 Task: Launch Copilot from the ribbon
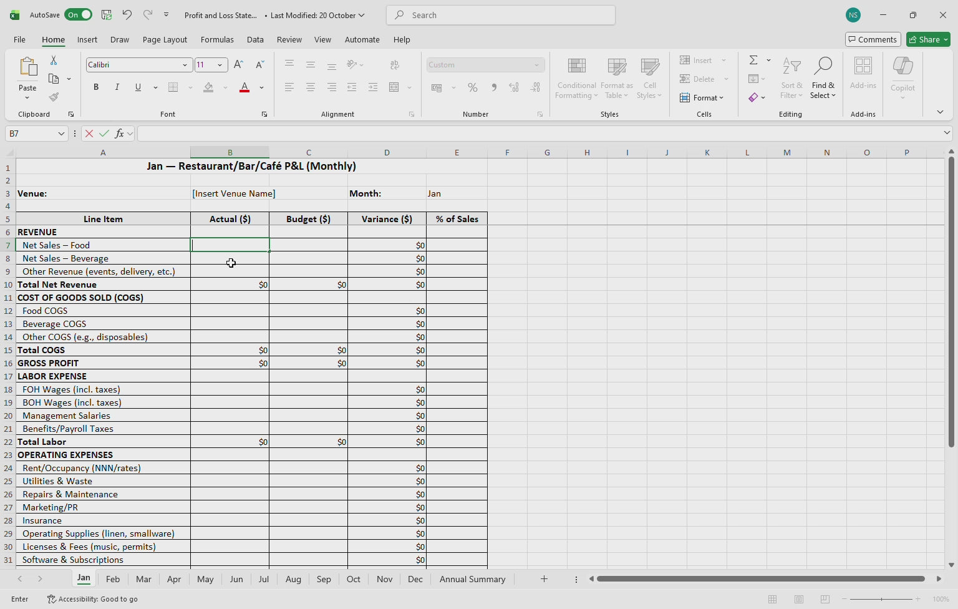pyautogui.click(x=902, y=75)
